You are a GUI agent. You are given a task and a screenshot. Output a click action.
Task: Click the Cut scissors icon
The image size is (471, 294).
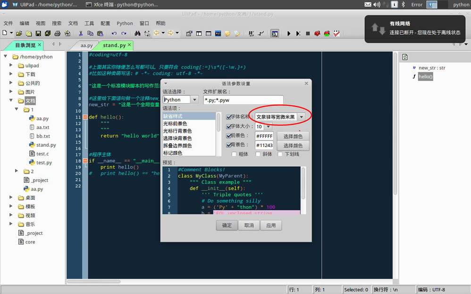[81, 33]
